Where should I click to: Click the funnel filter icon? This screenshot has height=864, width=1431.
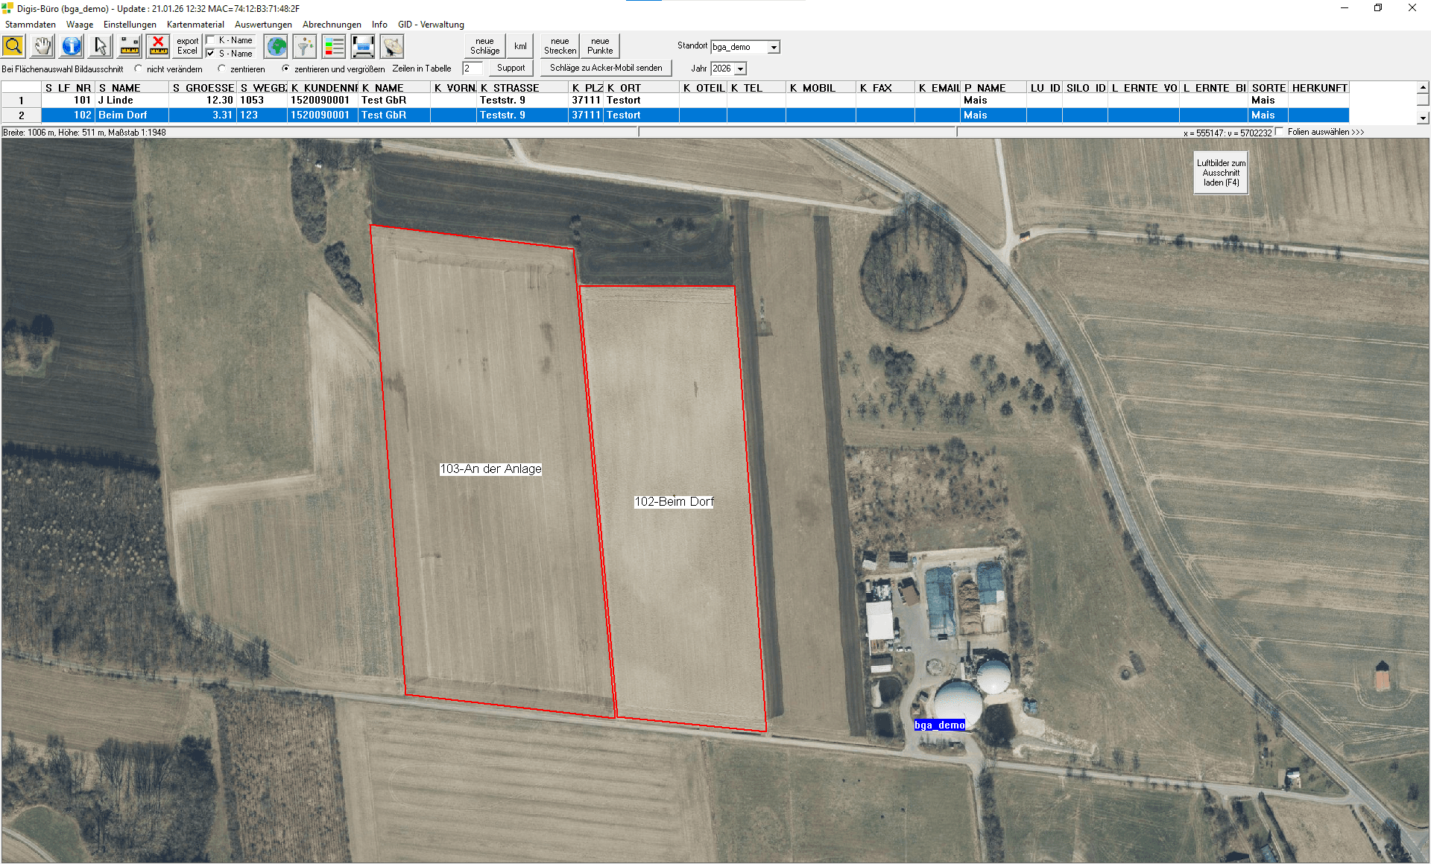coord(305,46)
